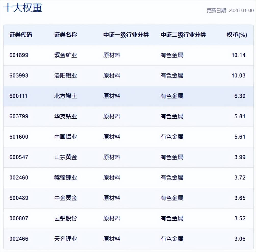Sort by the 权重(%) column header
Screen dimensions: 256x252
(x=237, y=35)
